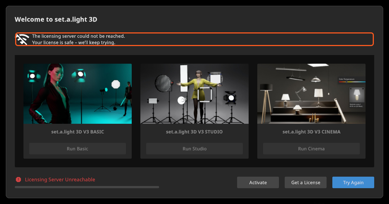Viewport: 389px width, 204px height.
Task: Click the licensing server could not be reached message
Action: click(78, 39)
